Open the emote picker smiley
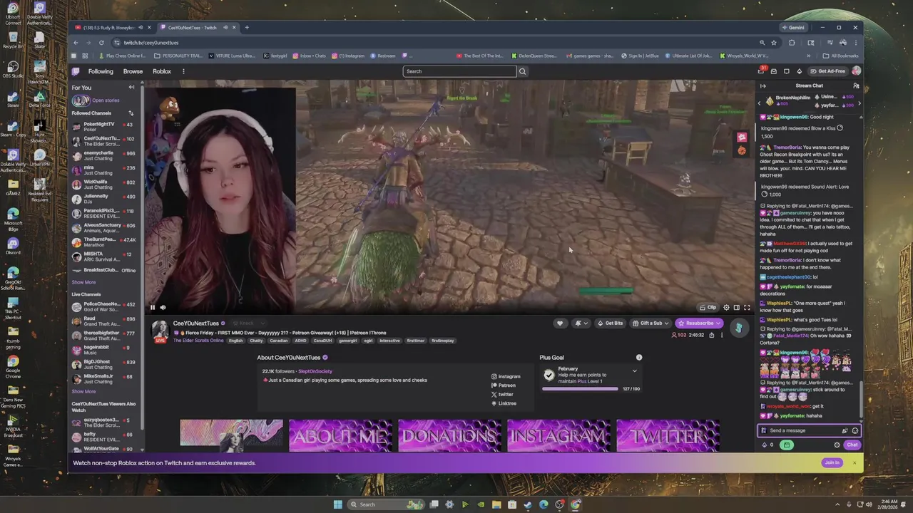The width and height of the screenshot is (913, 513). click(855, 430)
